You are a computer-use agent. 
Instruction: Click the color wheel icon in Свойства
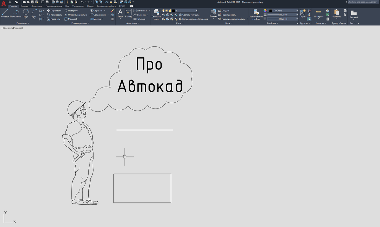tap(265, 10)
